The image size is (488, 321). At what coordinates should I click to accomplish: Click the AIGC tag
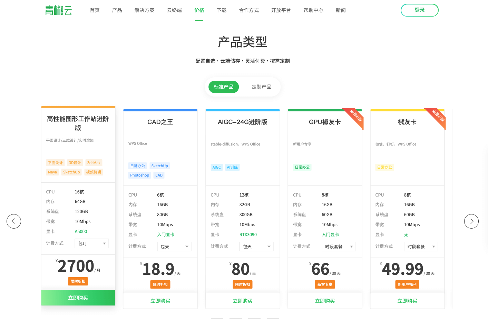(x=217, y=167)
